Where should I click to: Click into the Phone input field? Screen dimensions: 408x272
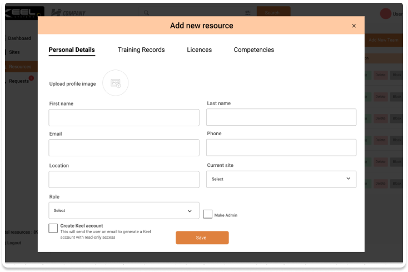(281, 147)
